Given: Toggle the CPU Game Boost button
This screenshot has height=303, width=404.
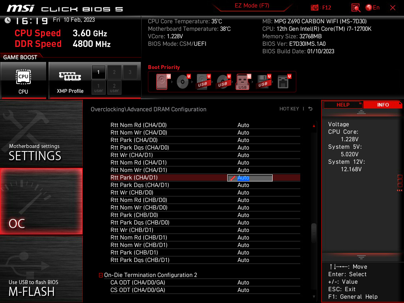Looking at the screenshot, I should [23, 80].
